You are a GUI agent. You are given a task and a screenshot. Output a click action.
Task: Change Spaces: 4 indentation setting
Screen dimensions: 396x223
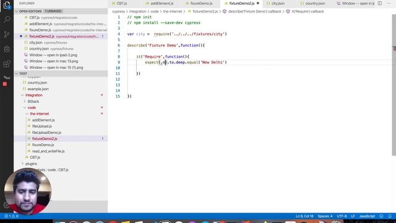coord(325,216)
